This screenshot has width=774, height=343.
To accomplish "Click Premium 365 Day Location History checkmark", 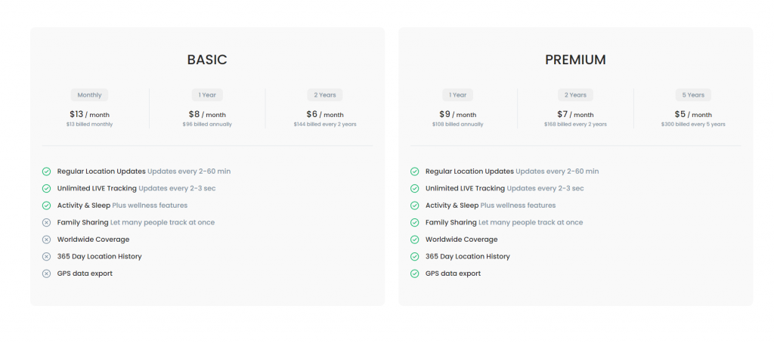I will (414, 256).
